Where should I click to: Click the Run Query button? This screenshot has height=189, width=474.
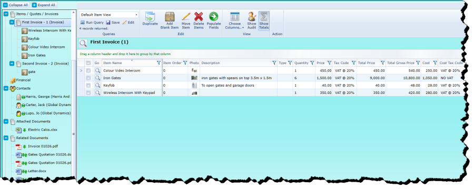tap(92, 22)
